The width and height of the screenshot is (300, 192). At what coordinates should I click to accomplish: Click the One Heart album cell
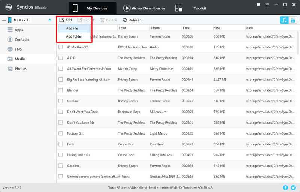point(157,144)
